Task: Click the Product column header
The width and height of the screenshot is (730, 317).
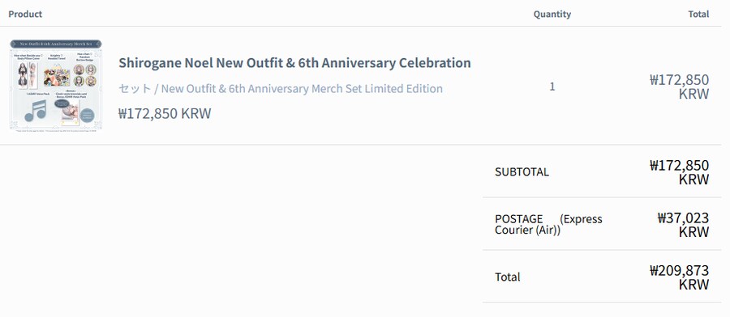Action: point(25,14)
